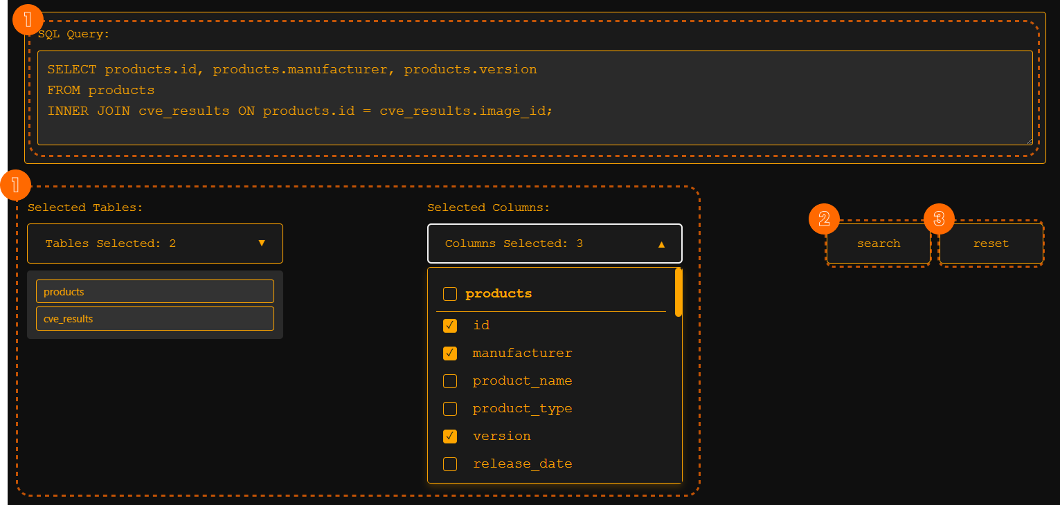Image resolution: width=1060 pixels, height=505 pixels.
Task: Click the columns list scrollbar thumb
Action: 679,292
